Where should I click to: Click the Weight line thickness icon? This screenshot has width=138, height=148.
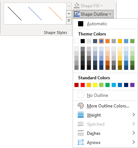[81, 115]
